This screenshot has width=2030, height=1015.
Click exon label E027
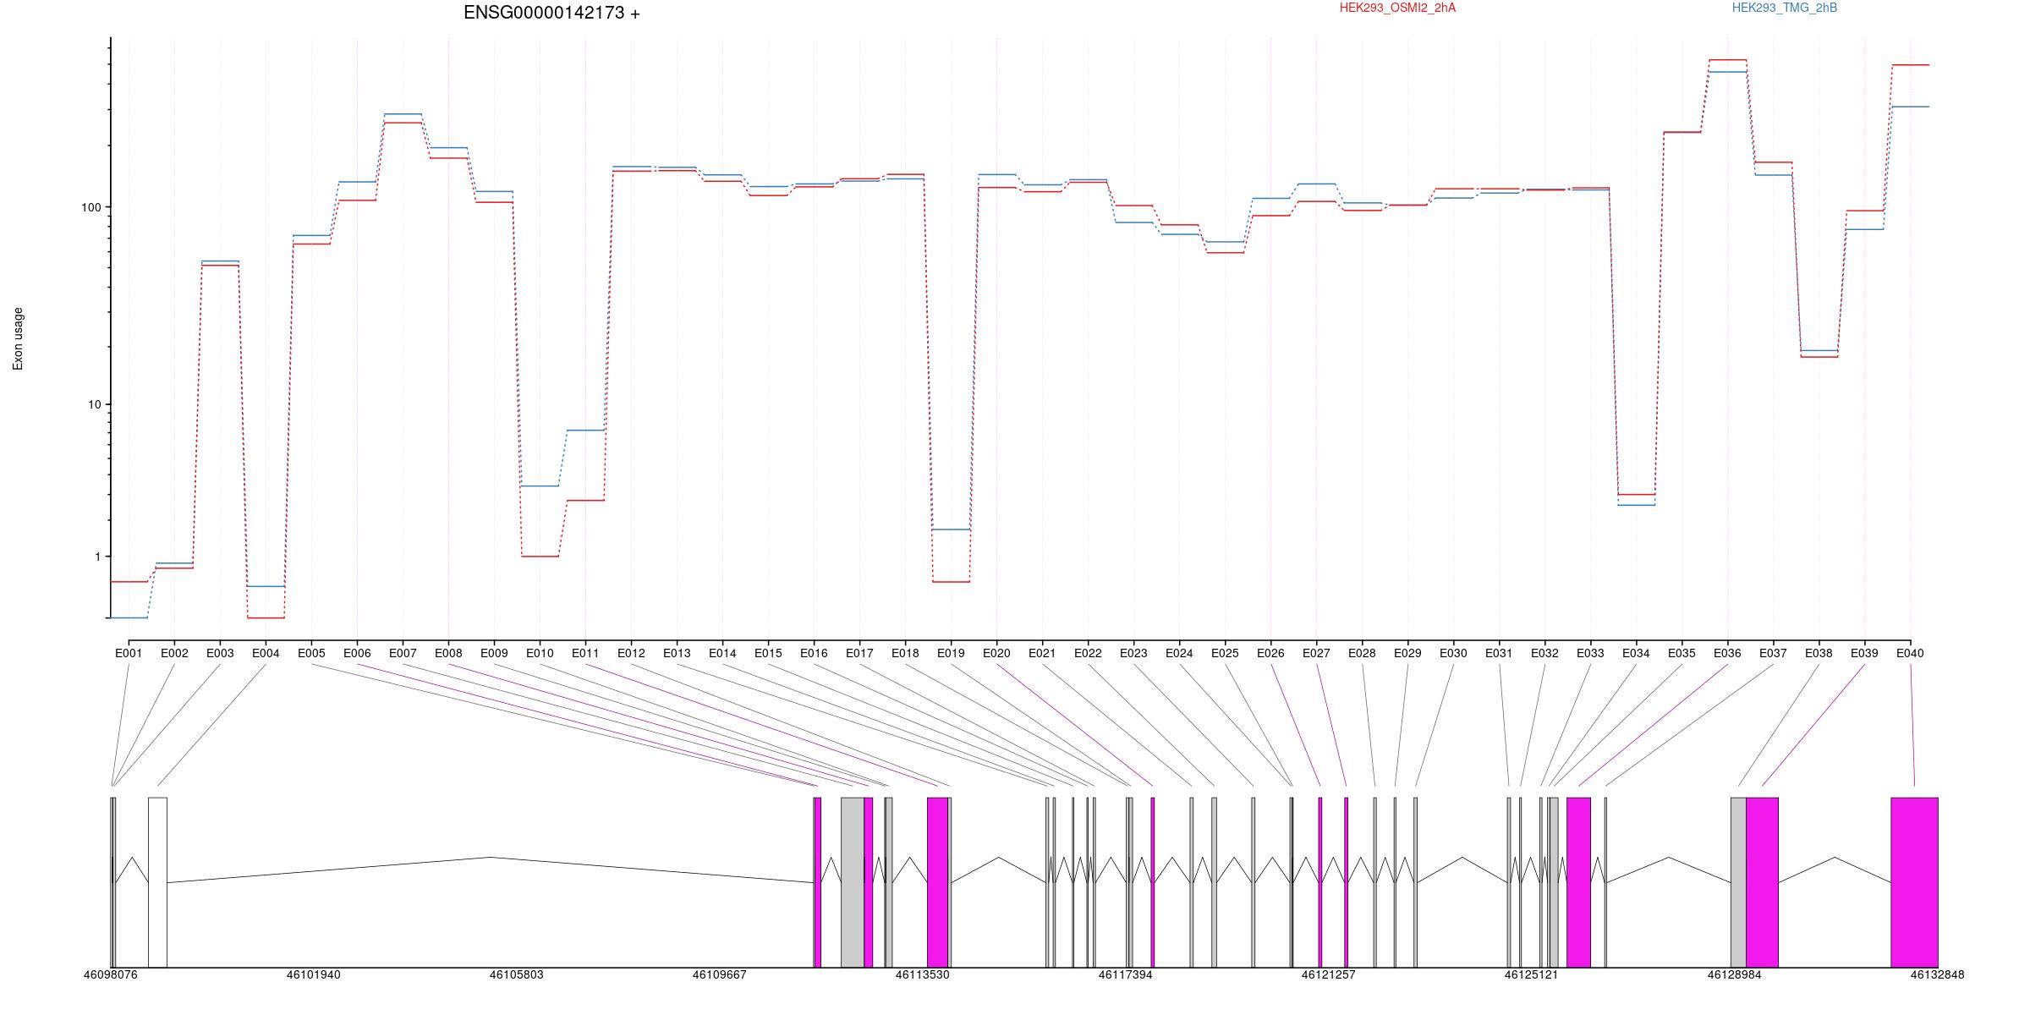coord(1316,653)
